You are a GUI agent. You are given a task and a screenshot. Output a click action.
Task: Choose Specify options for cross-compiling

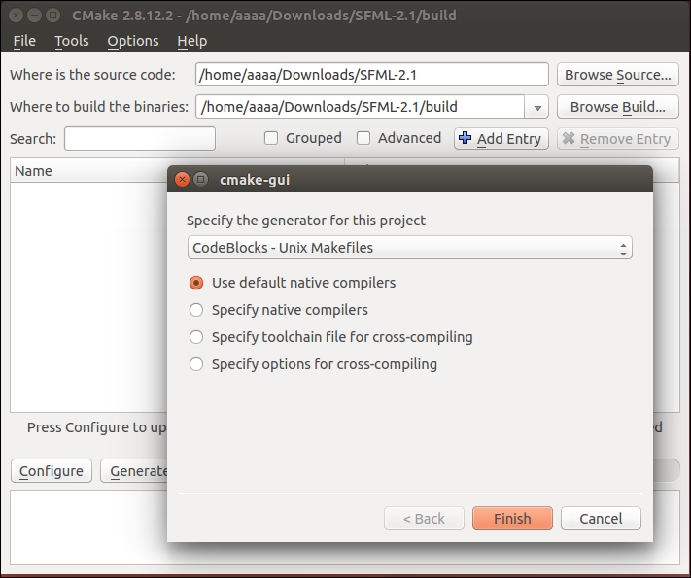tap(196, 364)
